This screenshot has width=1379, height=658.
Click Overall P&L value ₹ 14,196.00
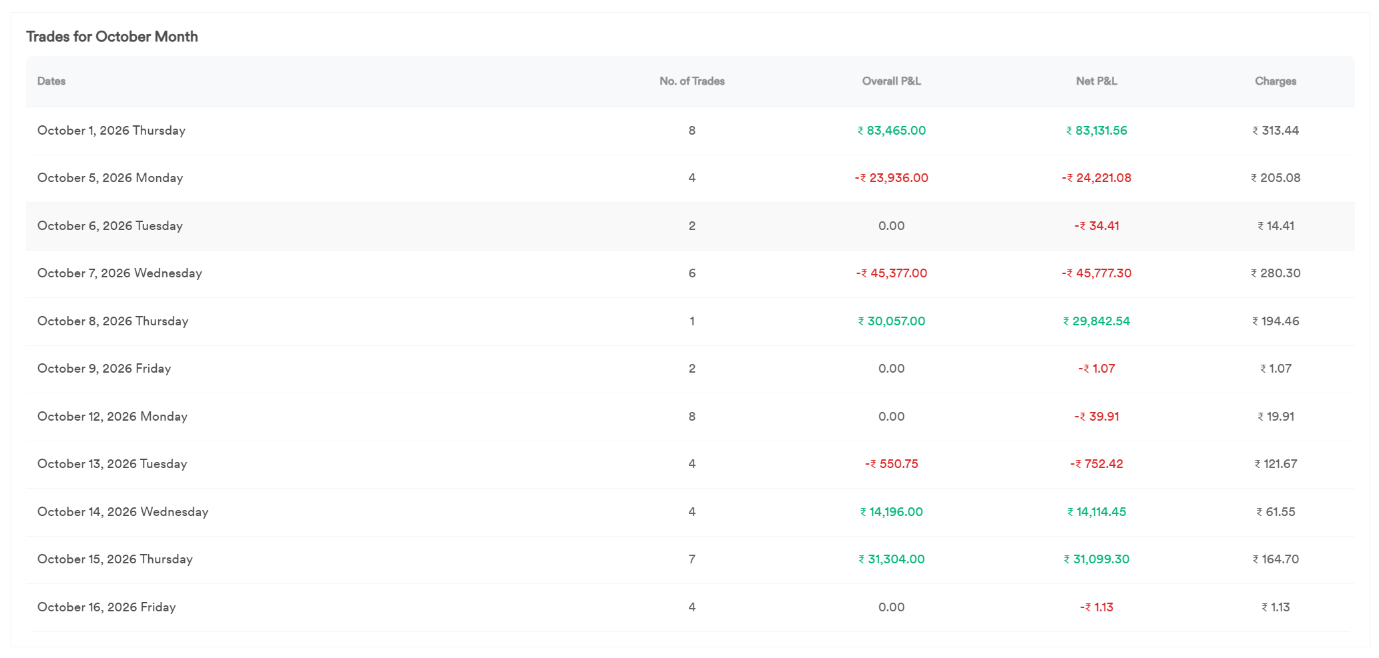point(892,512)
